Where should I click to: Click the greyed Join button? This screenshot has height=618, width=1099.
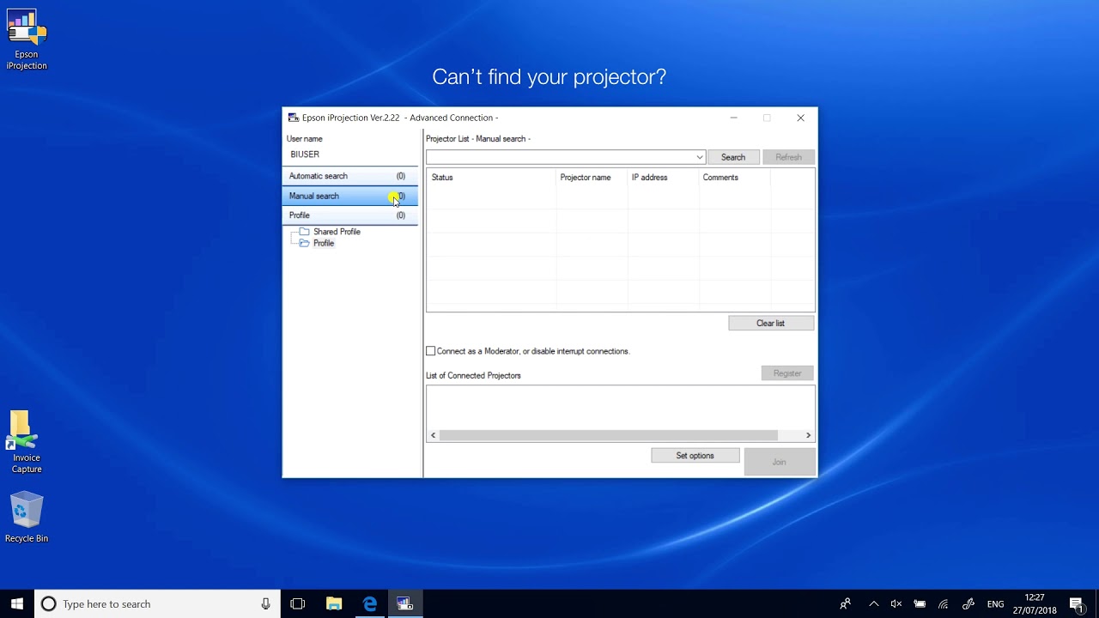pyautogui.click(x=780, y=462)
